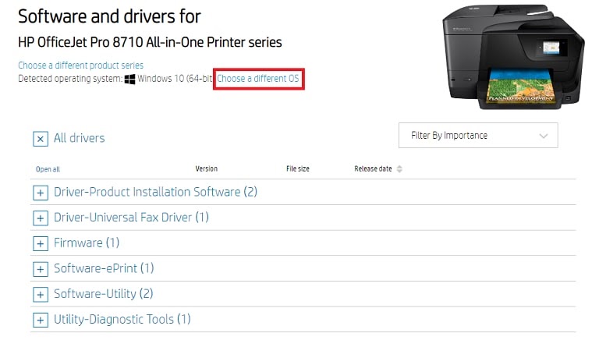Expand the Driver-Universal Fax Driver plus icon
This screenshot has height=340, width=599.
click(x=41, y=218)
